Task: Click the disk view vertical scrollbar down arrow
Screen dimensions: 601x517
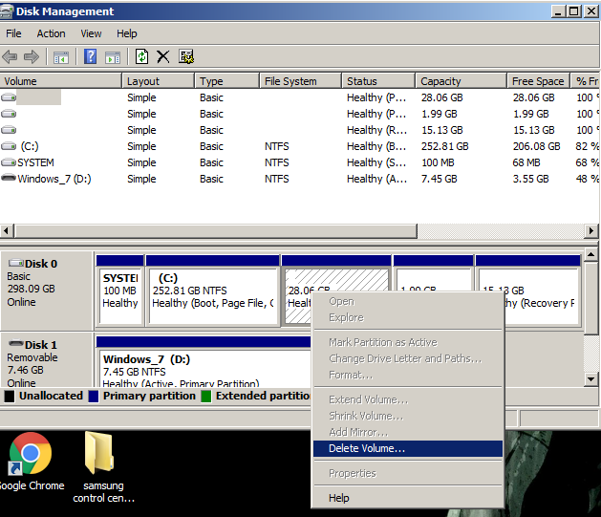Action: pos(591,379)
